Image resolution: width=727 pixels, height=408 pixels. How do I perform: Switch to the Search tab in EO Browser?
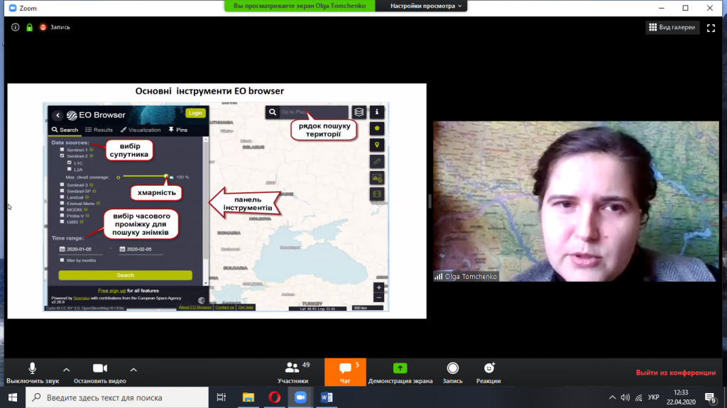(x=65, y=130)
